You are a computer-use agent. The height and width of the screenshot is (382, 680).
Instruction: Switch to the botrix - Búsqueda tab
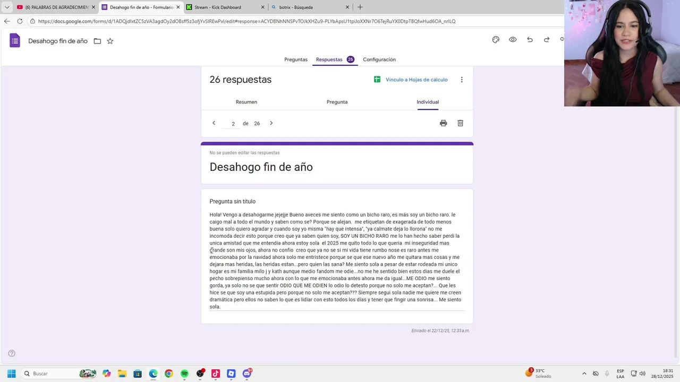point(310,7)
